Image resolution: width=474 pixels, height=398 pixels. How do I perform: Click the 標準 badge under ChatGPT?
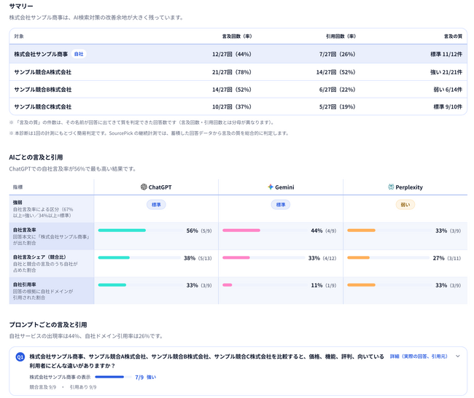pyautogui.click(x=156, y=205)
